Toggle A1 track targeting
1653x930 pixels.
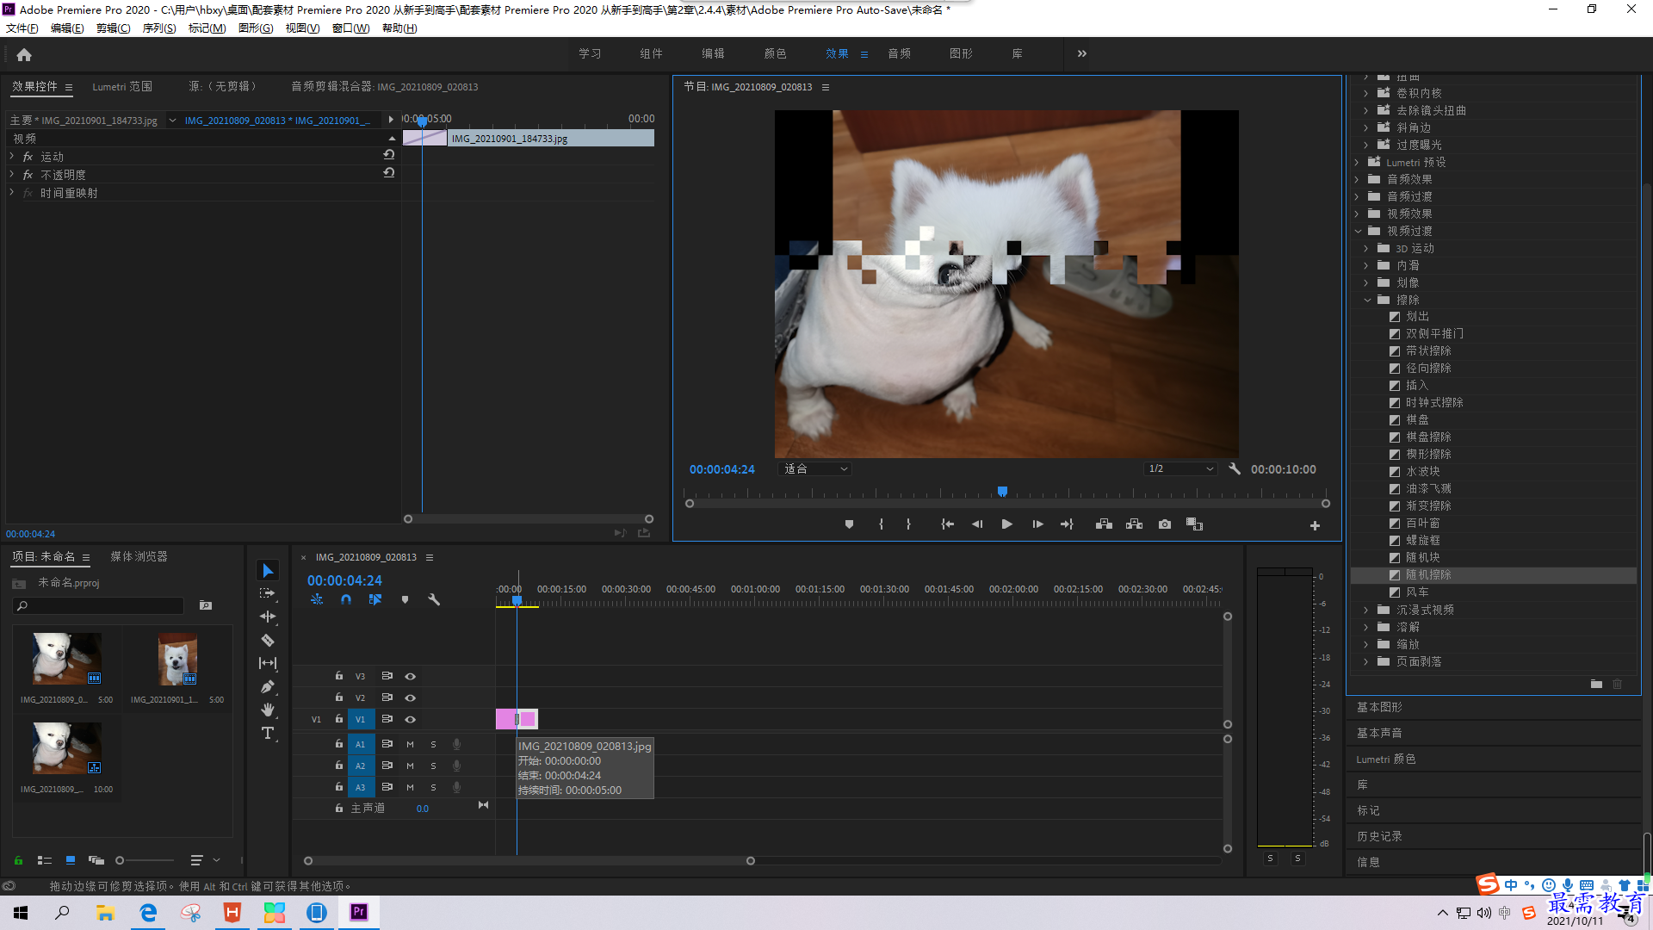click(x=361, y=744)
